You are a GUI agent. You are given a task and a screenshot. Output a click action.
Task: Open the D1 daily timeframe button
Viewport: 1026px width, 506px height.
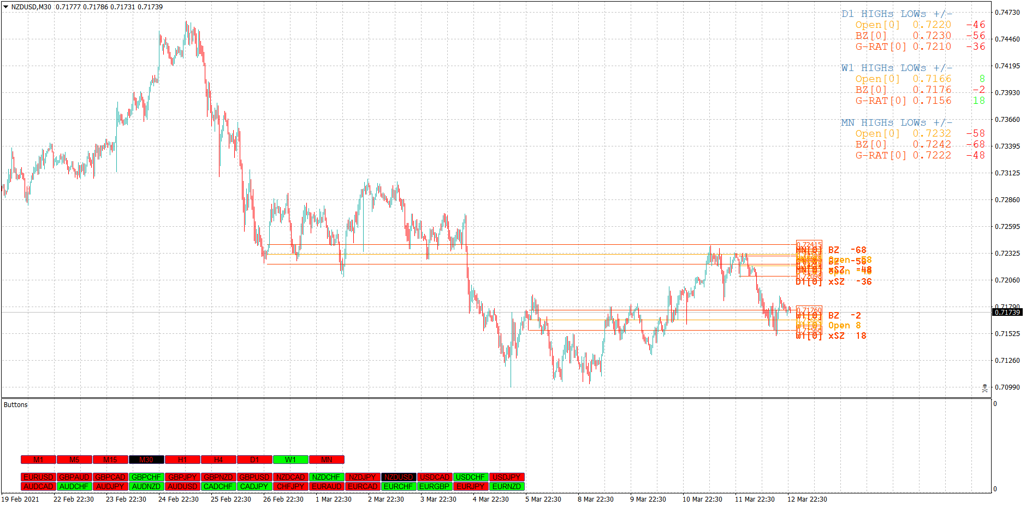(254, 460)
